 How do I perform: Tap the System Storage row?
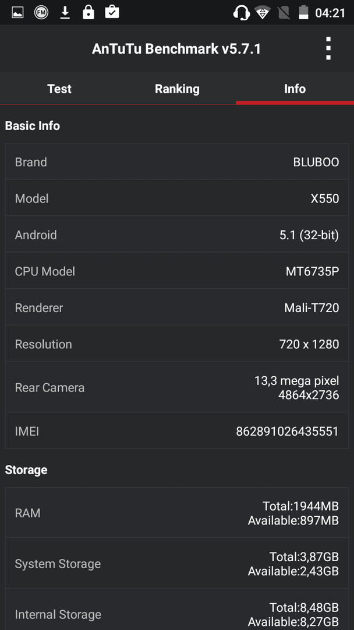177,563
